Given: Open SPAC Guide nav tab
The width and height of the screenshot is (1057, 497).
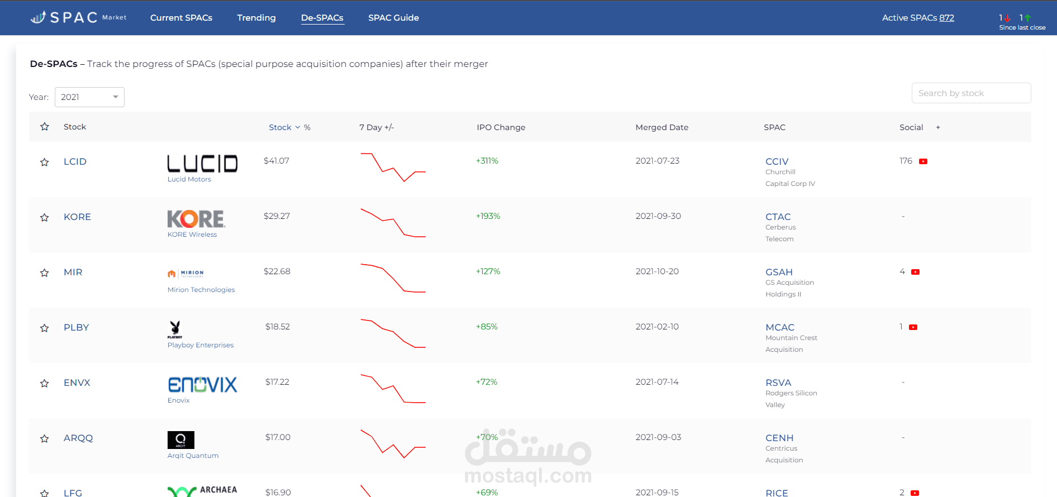Looking at the screenshot, I should pos(393,18).
